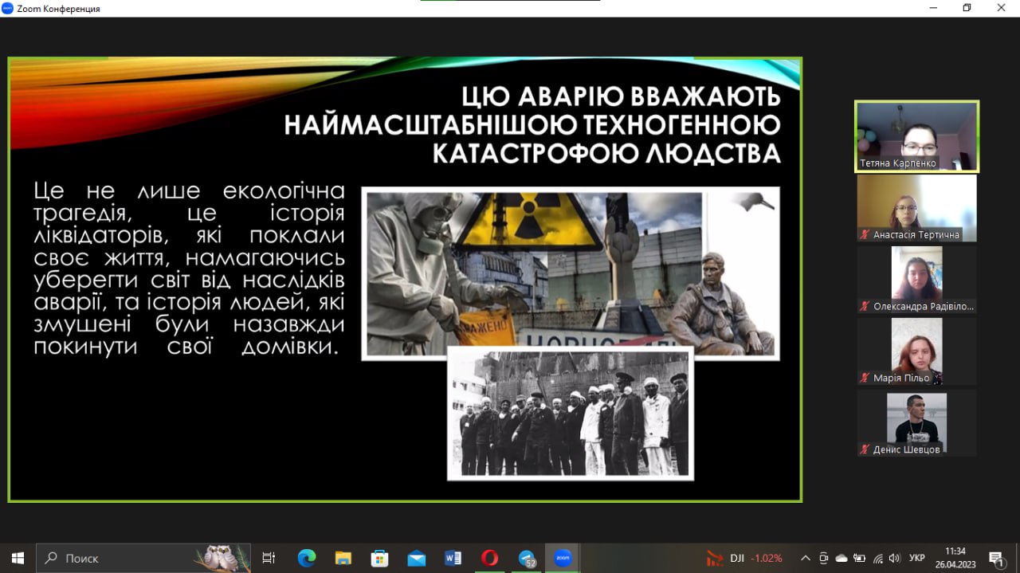1020x573 pixels.
Task: Switch to Word from the taskbar
Action: tap(453, 558)
